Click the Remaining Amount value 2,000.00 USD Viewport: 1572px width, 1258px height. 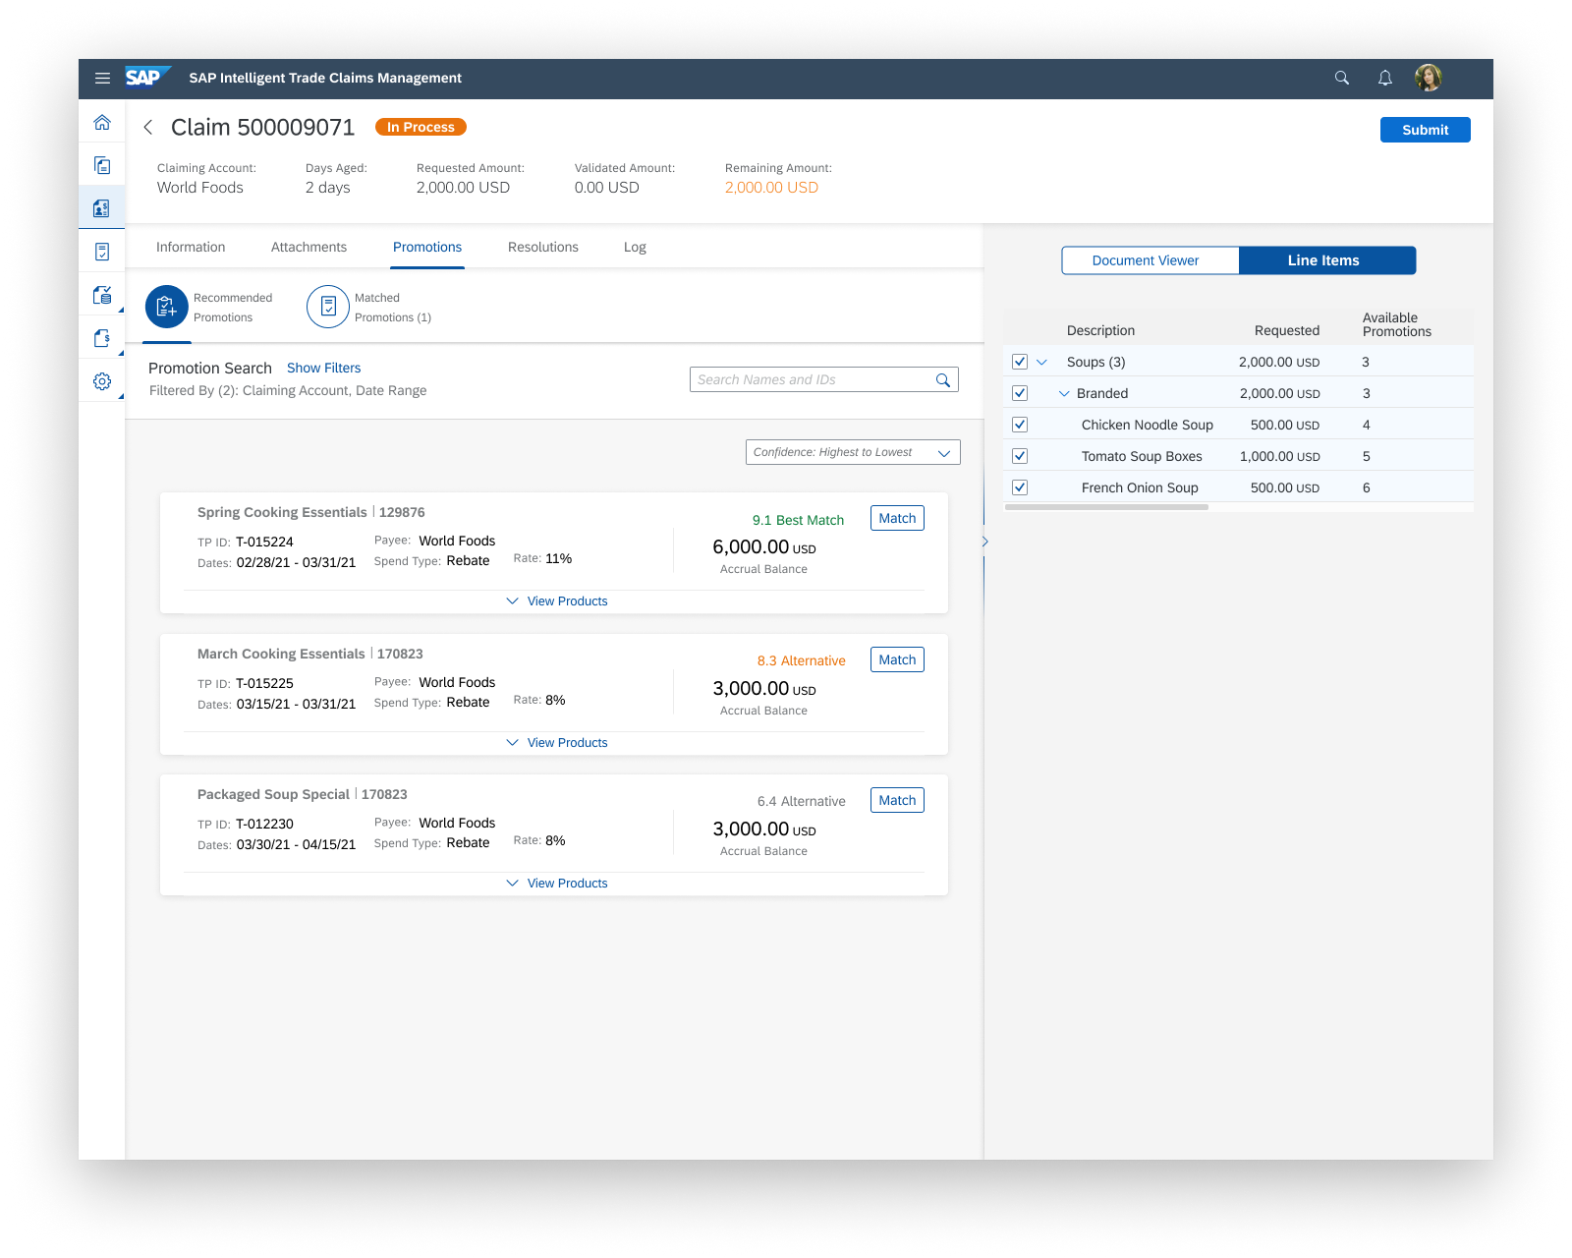tap(771, 188)
